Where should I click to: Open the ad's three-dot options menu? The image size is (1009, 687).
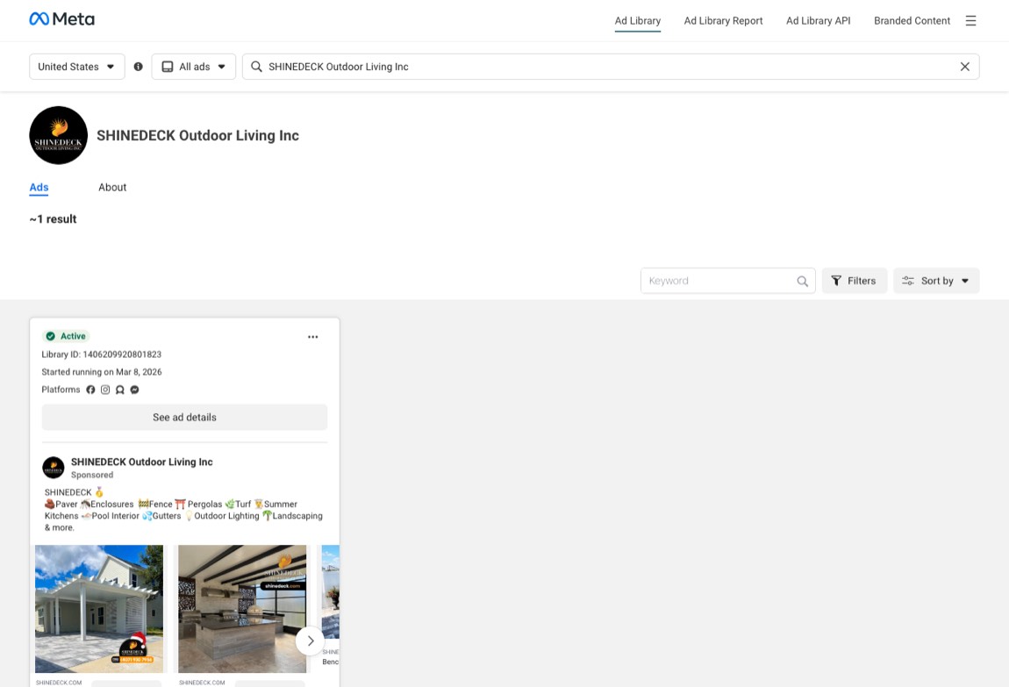pyautogui.click(x=312, y=336)
